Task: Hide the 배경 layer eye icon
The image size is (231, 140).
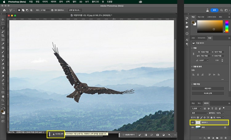Action: [193, 127]
